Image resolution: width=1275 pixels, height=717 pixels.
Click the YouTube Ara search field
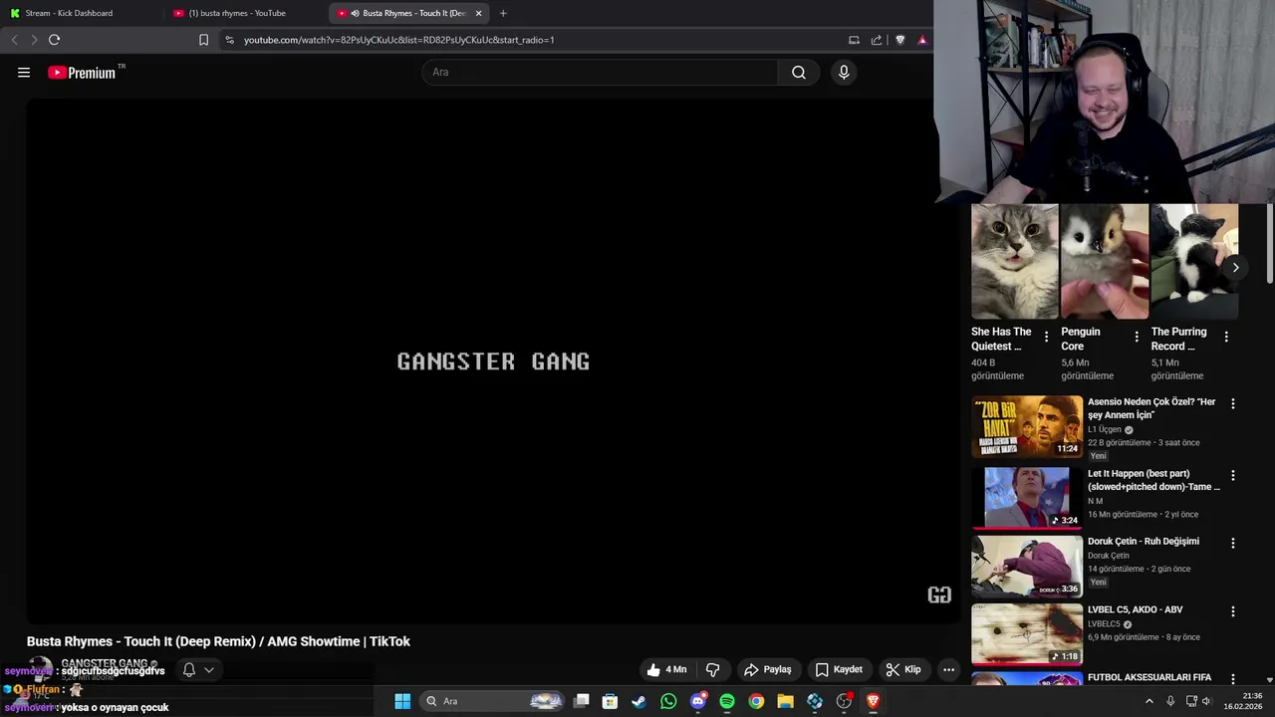coord(600,72)
